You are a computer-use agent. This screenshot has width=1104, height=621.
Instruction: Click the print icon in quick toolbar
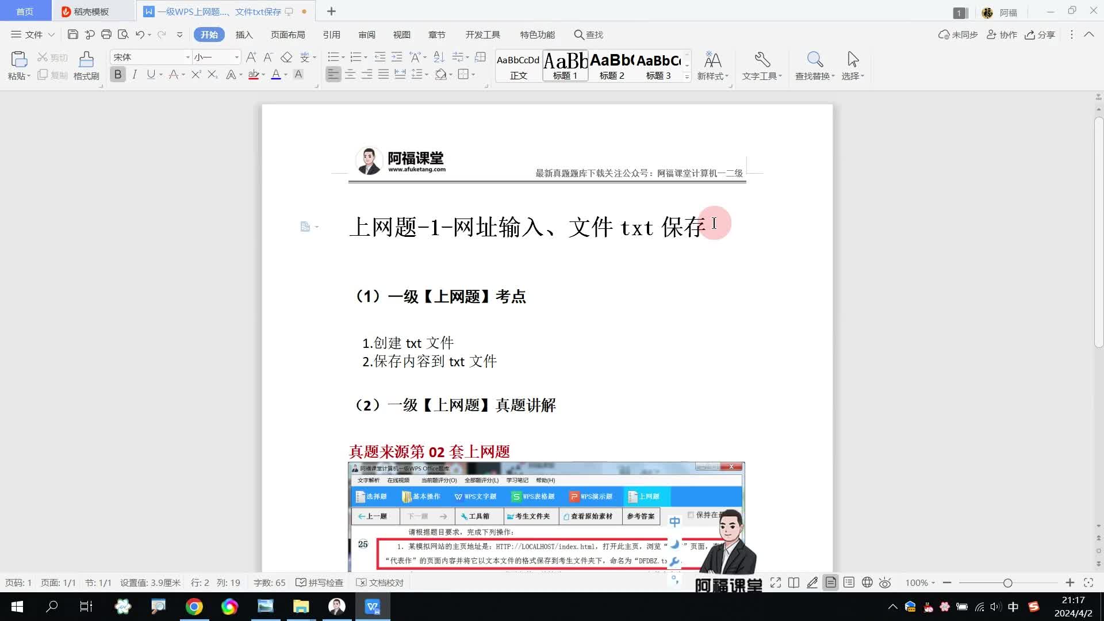(x=106, y=34)
